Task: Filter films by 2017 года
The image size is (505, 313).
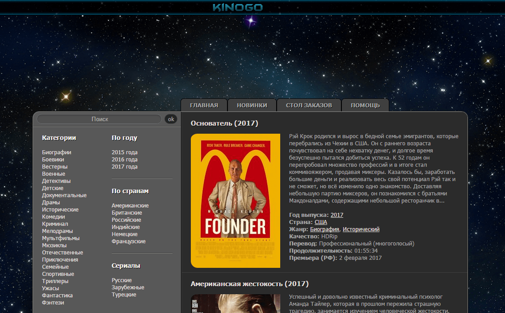Action: [125, 167]
